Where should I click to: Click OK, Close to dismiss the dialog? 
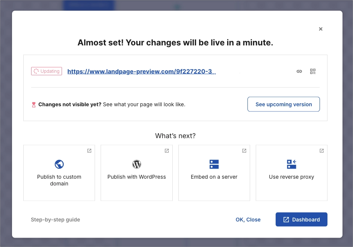click(x=248, y=220)
